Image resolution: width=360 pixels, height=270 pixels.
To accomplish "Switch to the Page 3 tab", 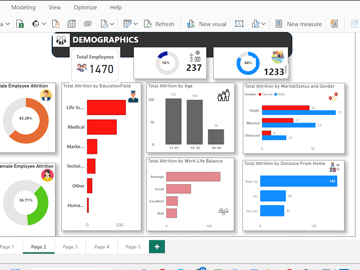I will pyautogui.click(x=70, y=247).
